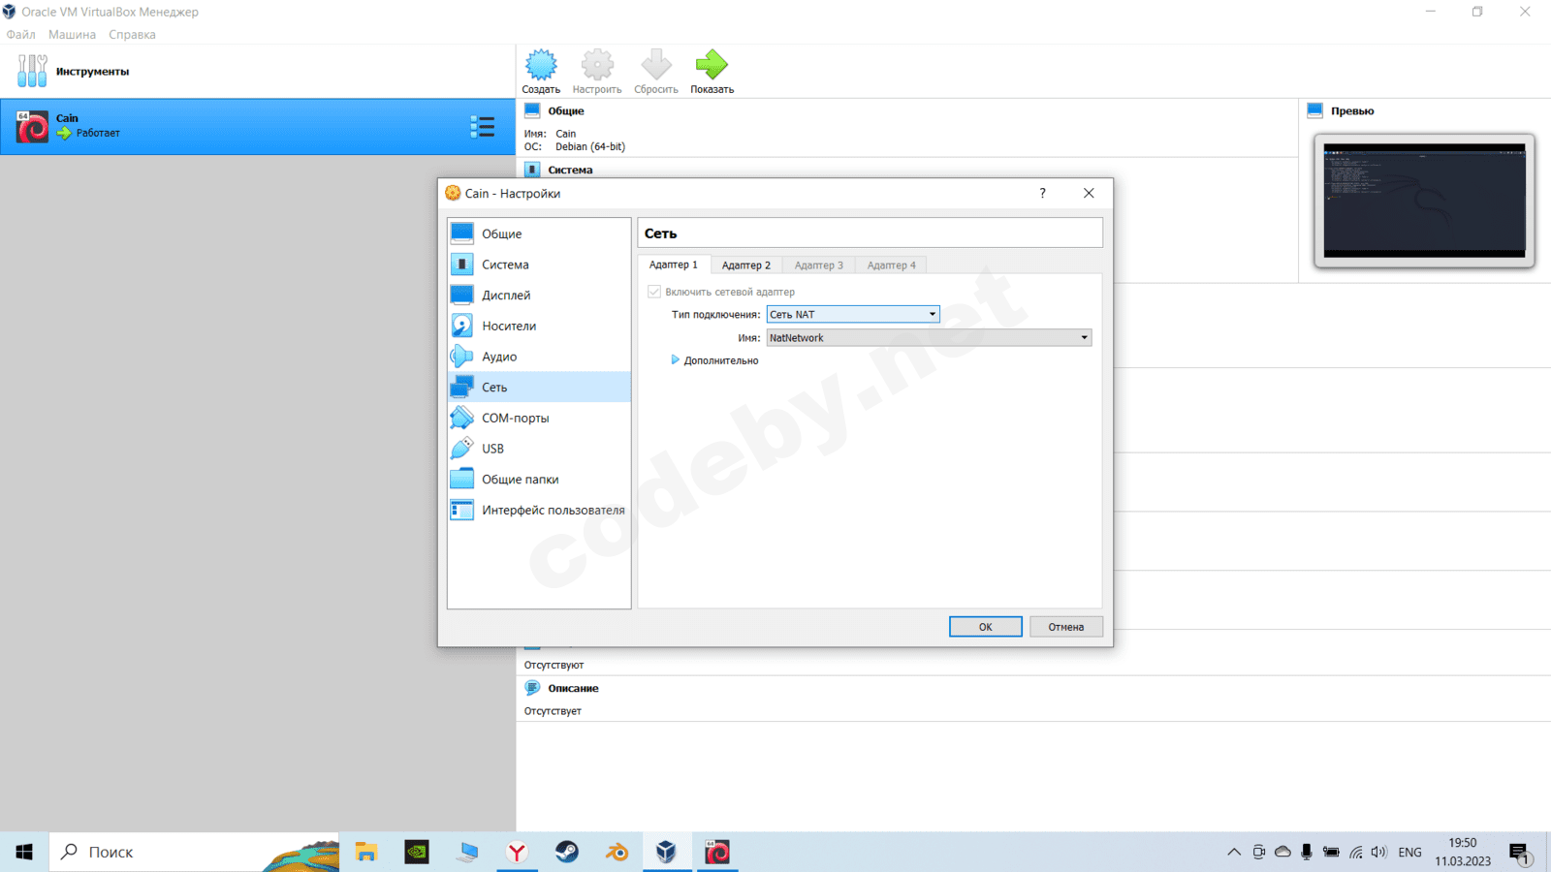This screenshot has height=872, width=1551.
Task: Open the NVIDIA app in the taskbar
Action: (417, 852)
